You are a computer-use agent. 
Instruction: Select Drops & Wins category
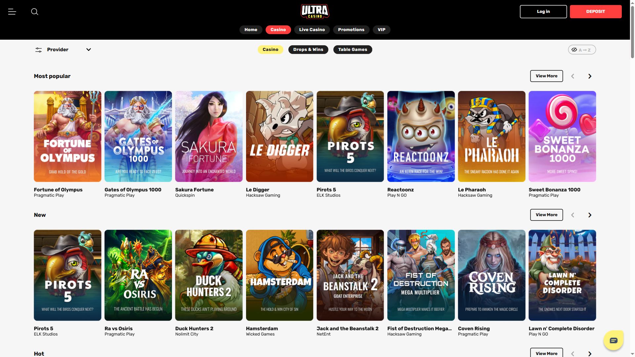(308, 50)
